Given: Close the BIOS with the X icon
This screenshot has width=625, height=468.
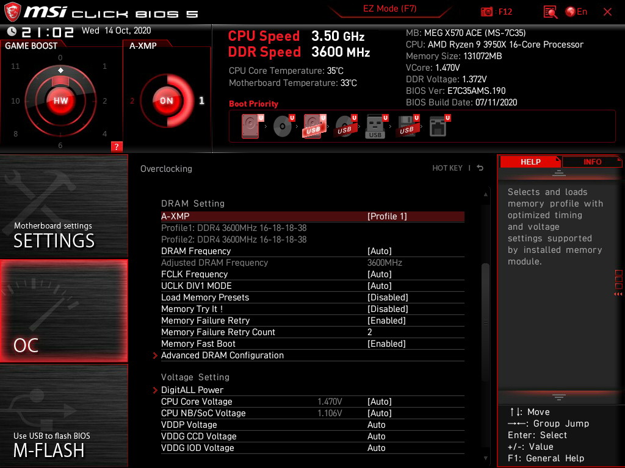Looking at the screenshot, I should (x=607, y=12).
